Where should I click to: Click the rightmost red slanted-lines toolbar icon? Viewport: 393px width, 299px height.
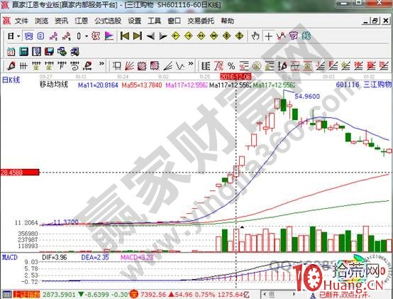[x=384, y=66]
